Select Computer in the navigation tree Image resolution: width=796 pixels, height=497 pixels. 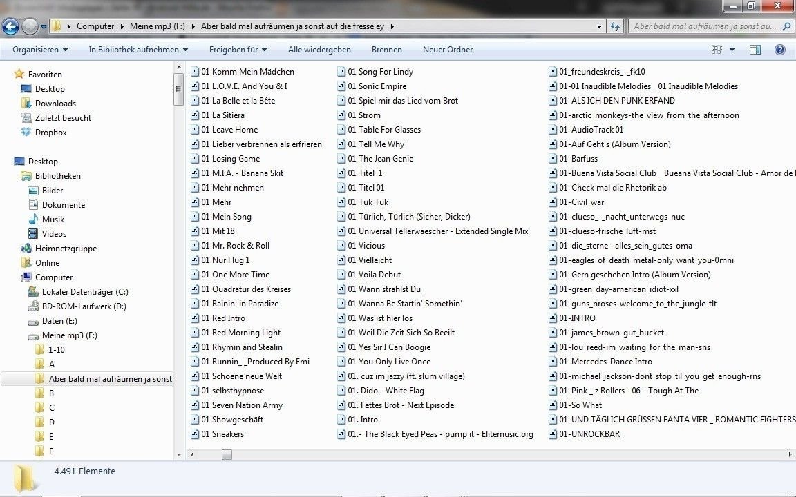[x=54, y=277]
